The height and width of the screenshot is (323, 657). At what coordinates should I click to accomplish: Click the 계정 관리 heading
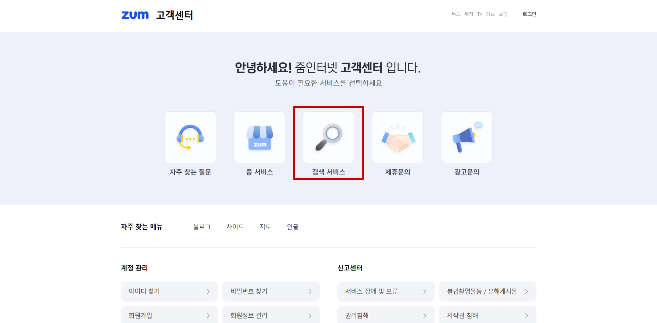tap(134, 268)
